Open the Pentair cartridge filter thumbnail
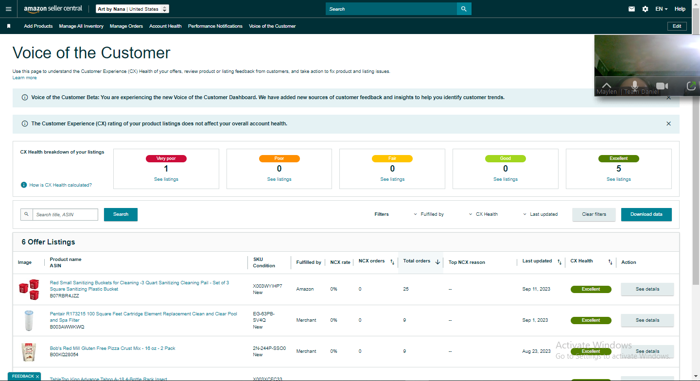Screen dimensions: 700x381 coord(28,320)
